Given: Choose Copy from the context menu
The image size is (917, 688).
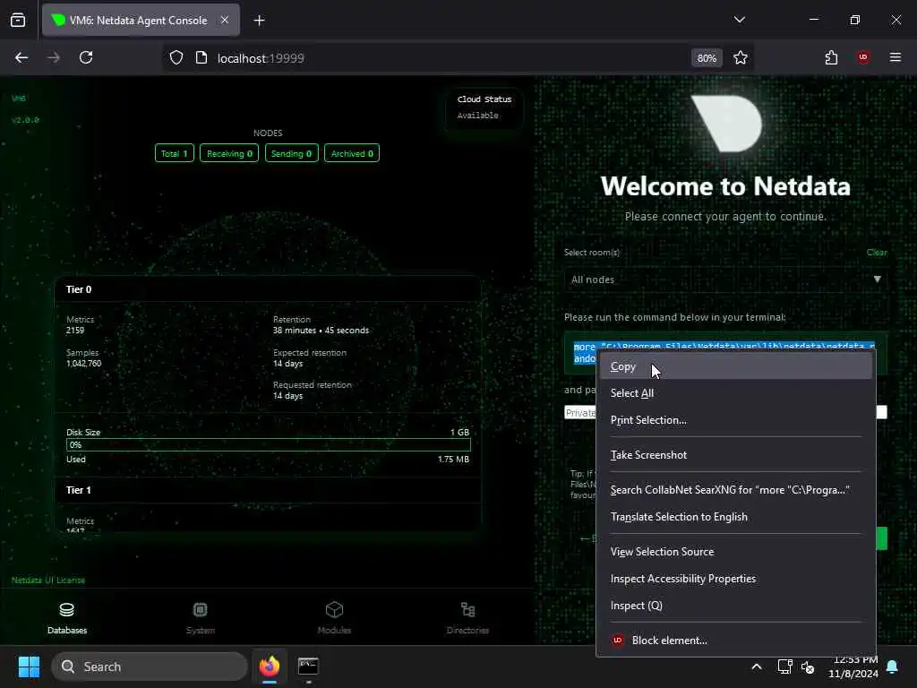Looking at the screenshot, I should coord(736,366).
